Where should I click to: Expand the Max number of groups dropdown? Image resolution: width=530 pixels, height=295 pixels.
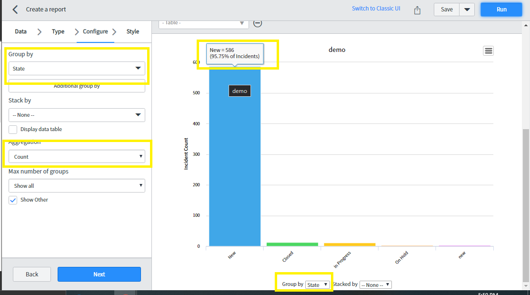(76, 185)
